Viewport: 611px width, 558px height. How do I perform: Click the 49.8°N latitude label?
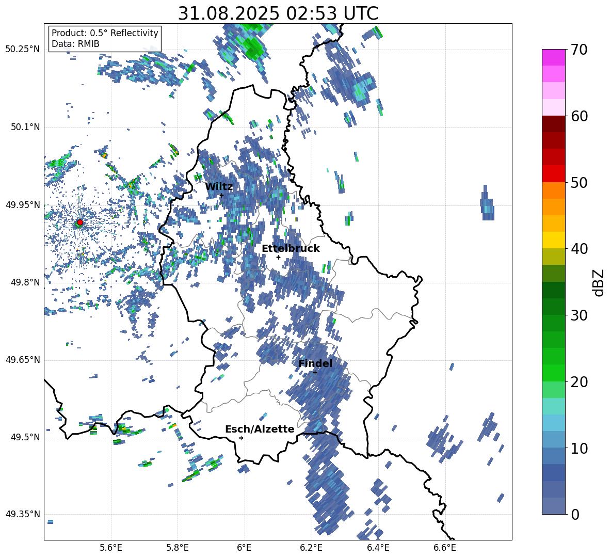(25, 282)
